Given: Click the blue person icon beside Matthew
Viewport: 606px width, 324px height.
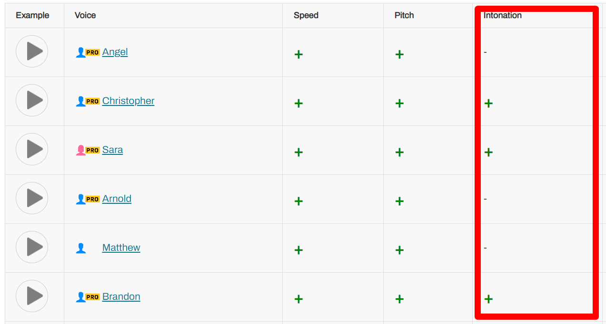Looking at the screenshot, I should pyautogui.click(x=80, y=248).
